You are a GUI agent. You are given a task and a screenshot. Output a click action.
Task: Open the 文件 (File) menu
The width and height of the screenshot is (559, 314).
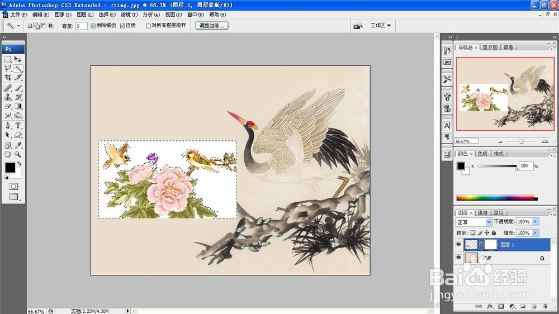pos(18,15)
